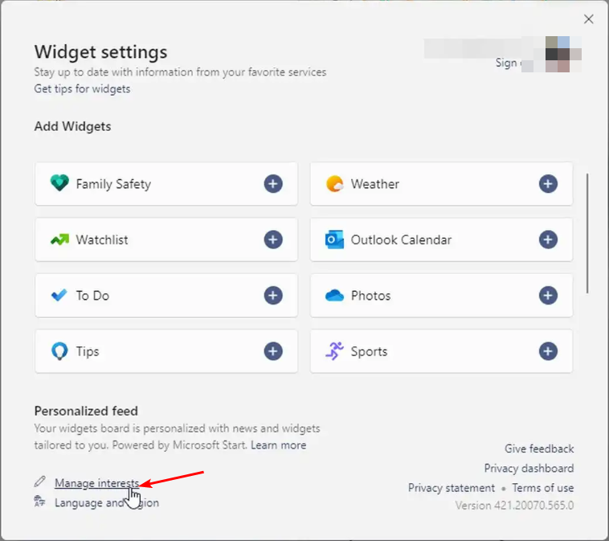The image size is (609, 541).
Task: Close the Widget settings dialog
Action: [588, 19]
